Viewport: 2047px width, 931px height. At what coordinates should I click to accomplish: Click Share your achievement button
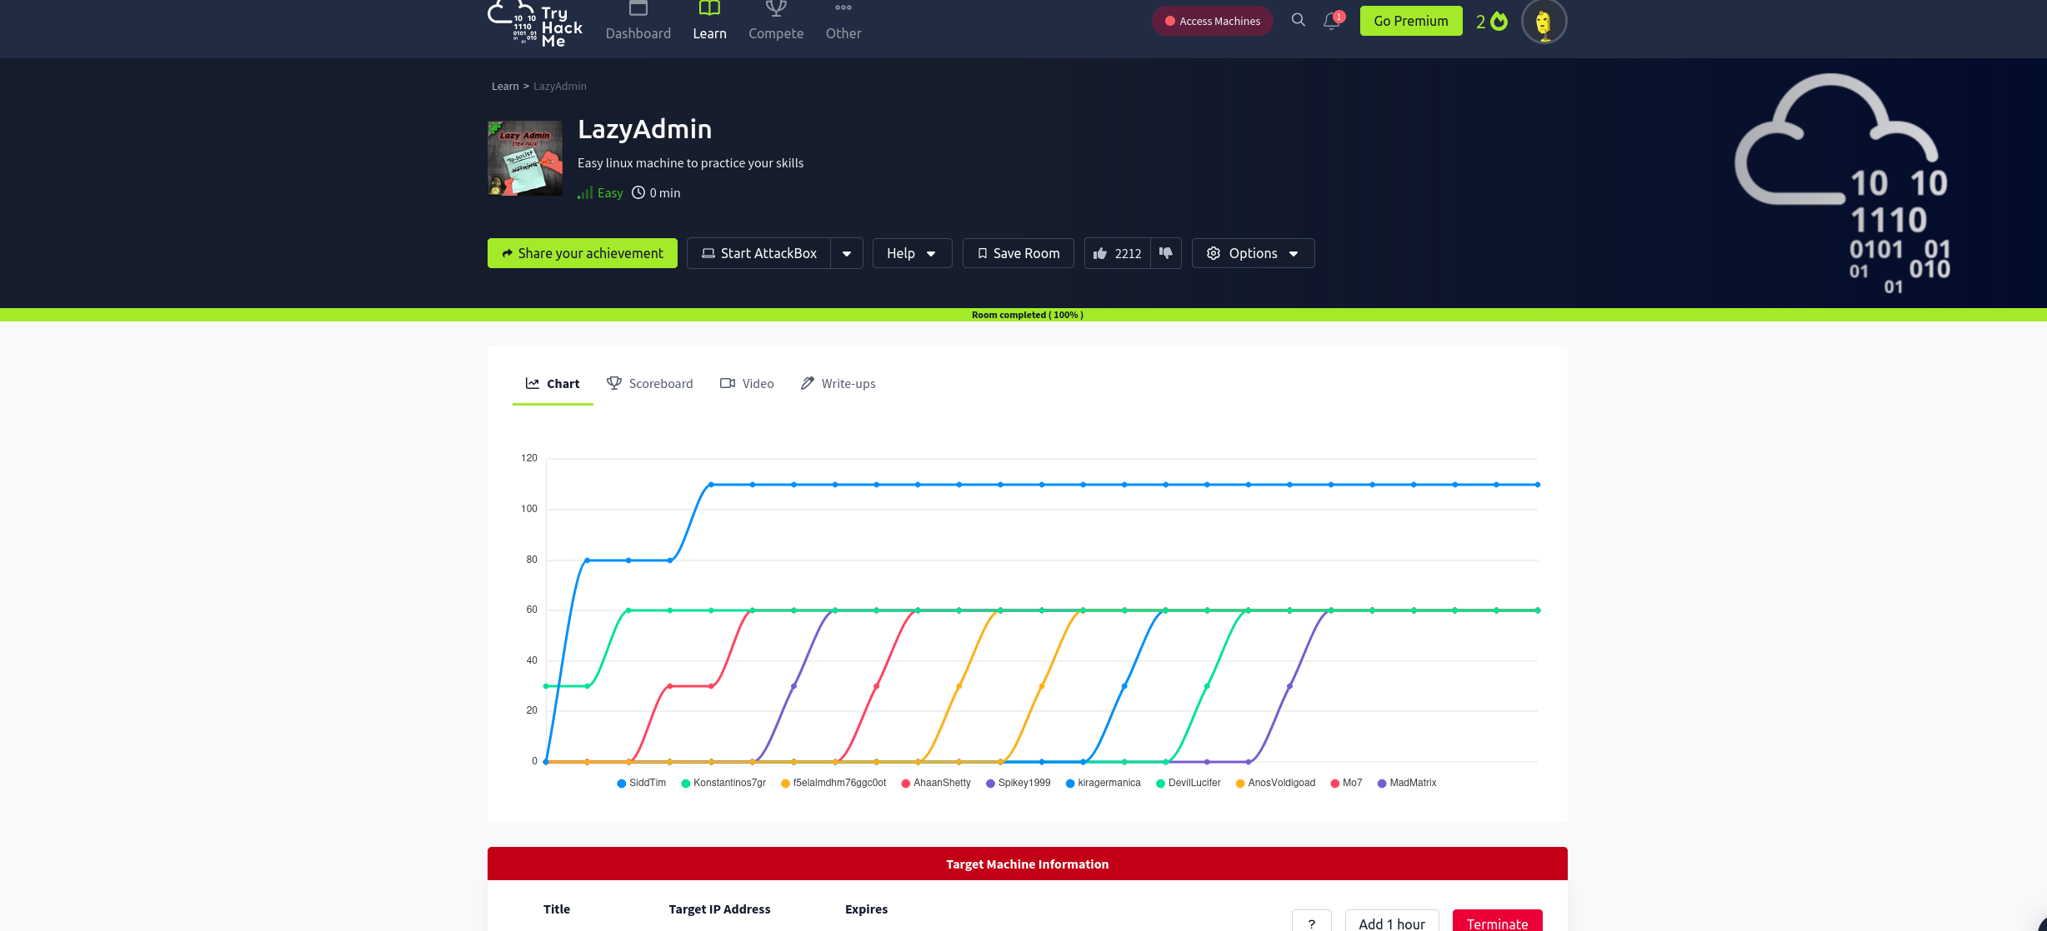582,253
